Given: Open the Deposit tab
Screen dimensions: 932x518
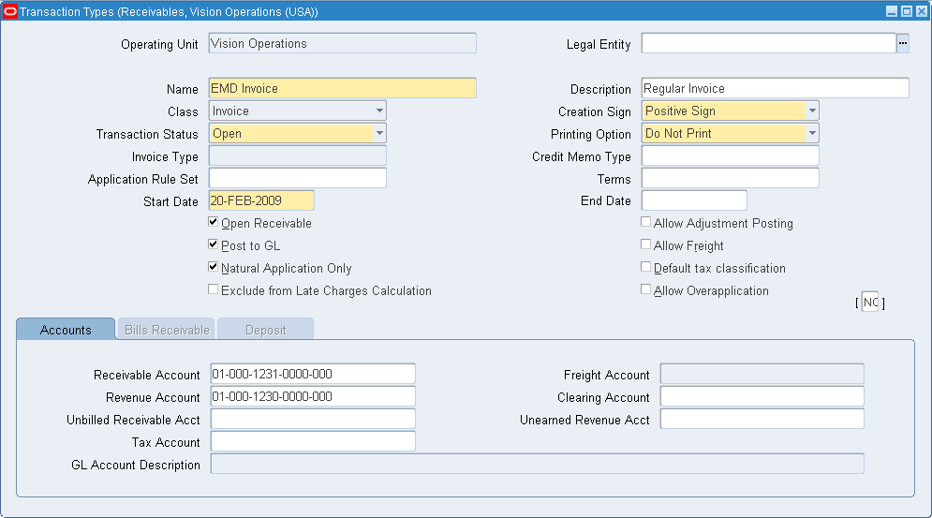Looking at the screenshot, I should (x=265, y=330).
